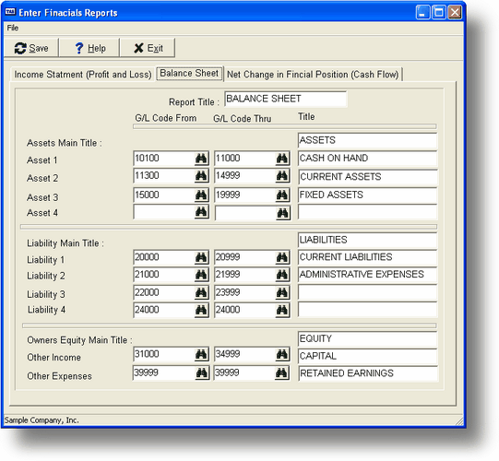Click the 21000 code from field
This screenshot has height=461, width=499.
164,275
